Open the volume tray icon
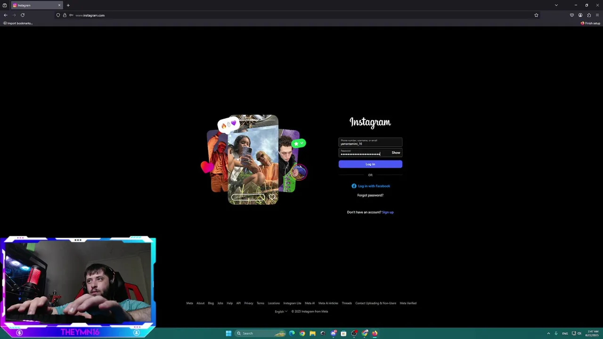 coord(579,333)
